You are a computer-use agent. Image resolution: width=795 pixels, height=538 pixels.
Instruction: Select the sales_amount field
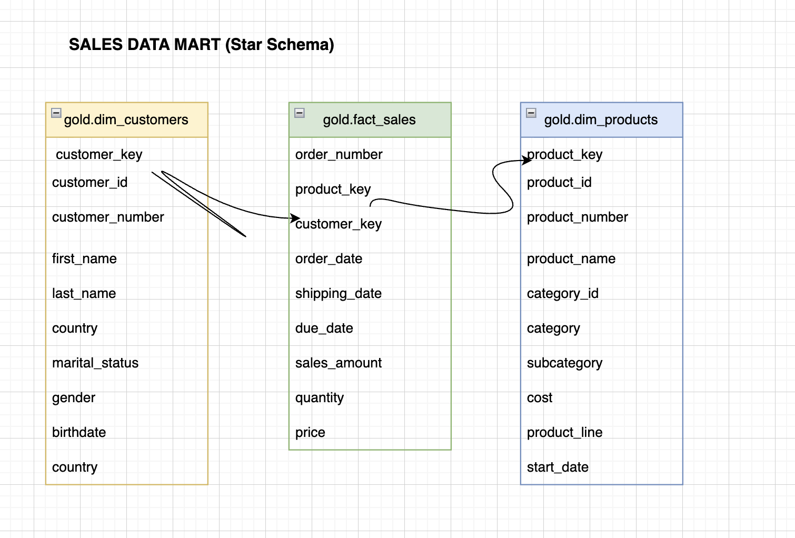click(x=339, y=363)
